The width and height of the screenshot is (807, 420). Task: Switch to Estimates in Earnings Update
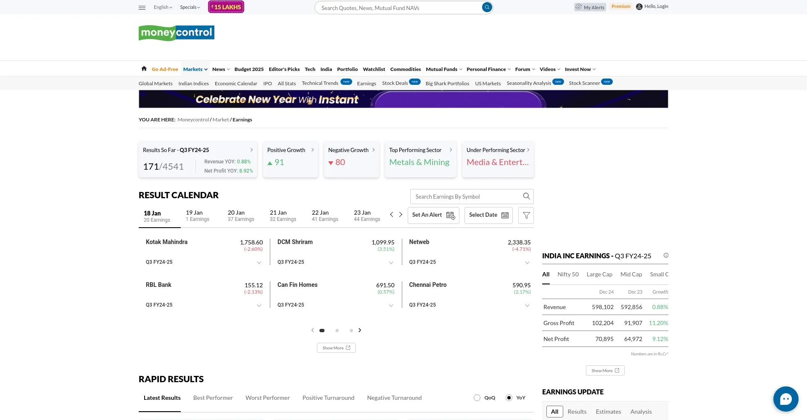(x=608, y=412)
